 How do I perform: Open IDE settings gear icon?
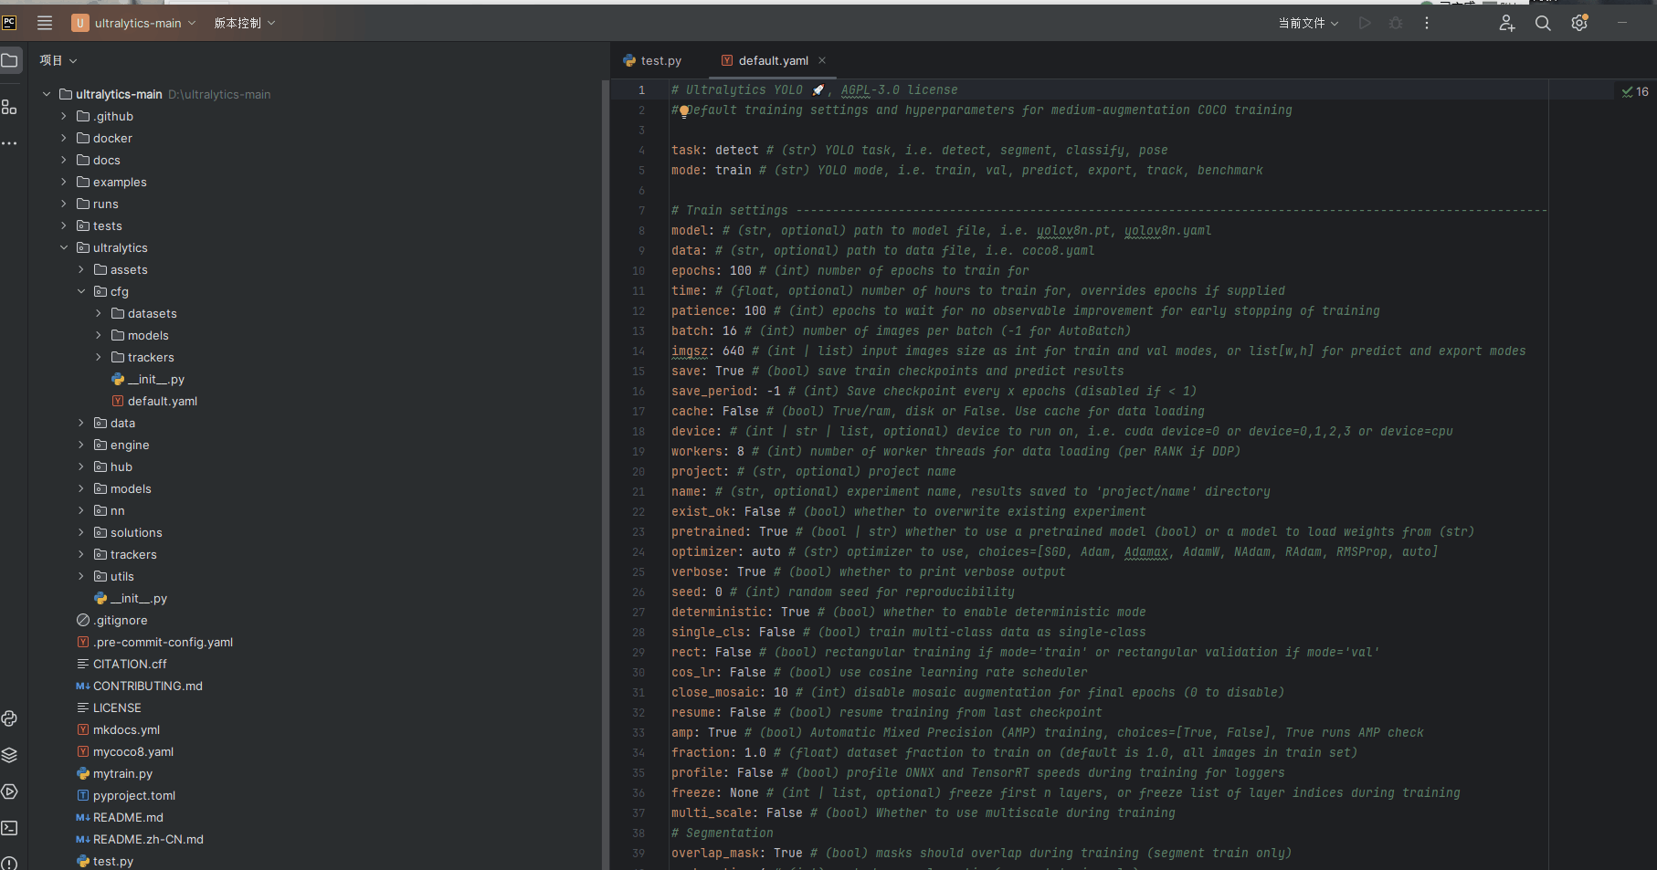pos(1579,23)
